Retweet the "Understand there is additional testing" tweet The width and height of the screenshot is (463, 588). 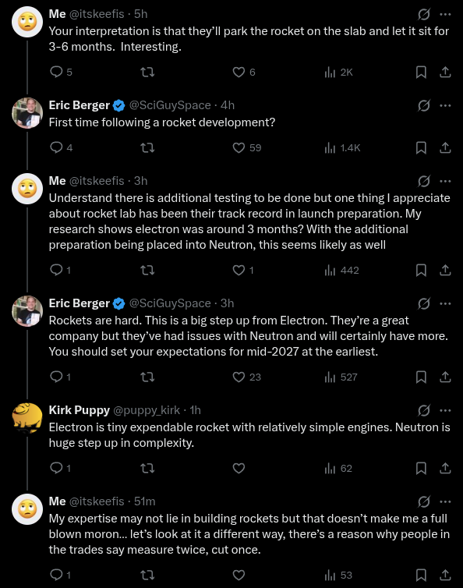(x=147, y=270)
